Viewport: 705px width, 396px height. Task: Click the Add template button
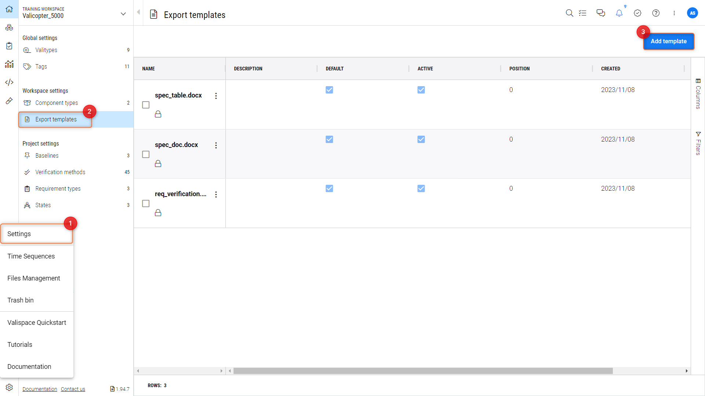pyautogui.click(x=669, y=41)
